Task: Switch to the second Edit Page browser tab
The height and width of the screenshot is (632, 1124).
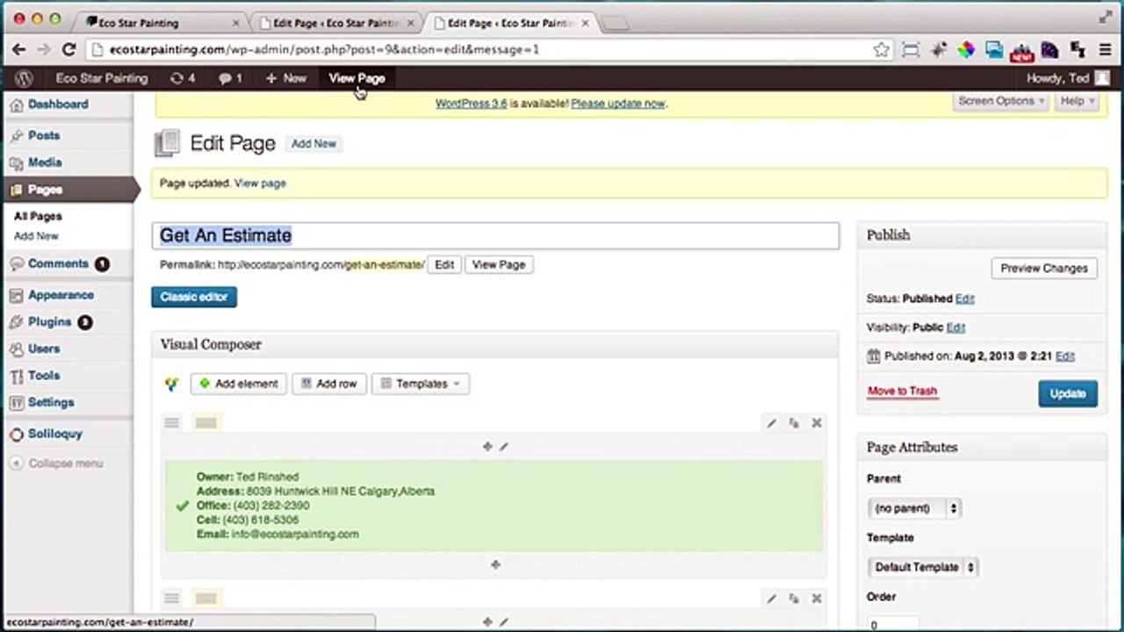Action: click(335, 23)
